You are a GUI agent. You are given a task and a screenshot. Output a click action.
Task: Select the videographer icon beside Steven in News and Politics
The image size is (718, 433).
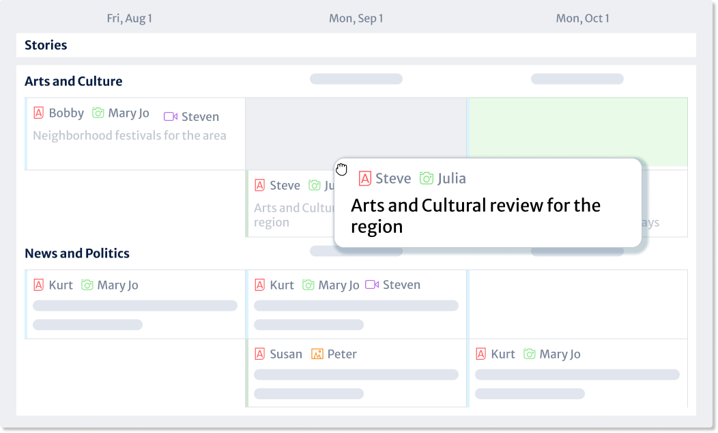[372, 285]
